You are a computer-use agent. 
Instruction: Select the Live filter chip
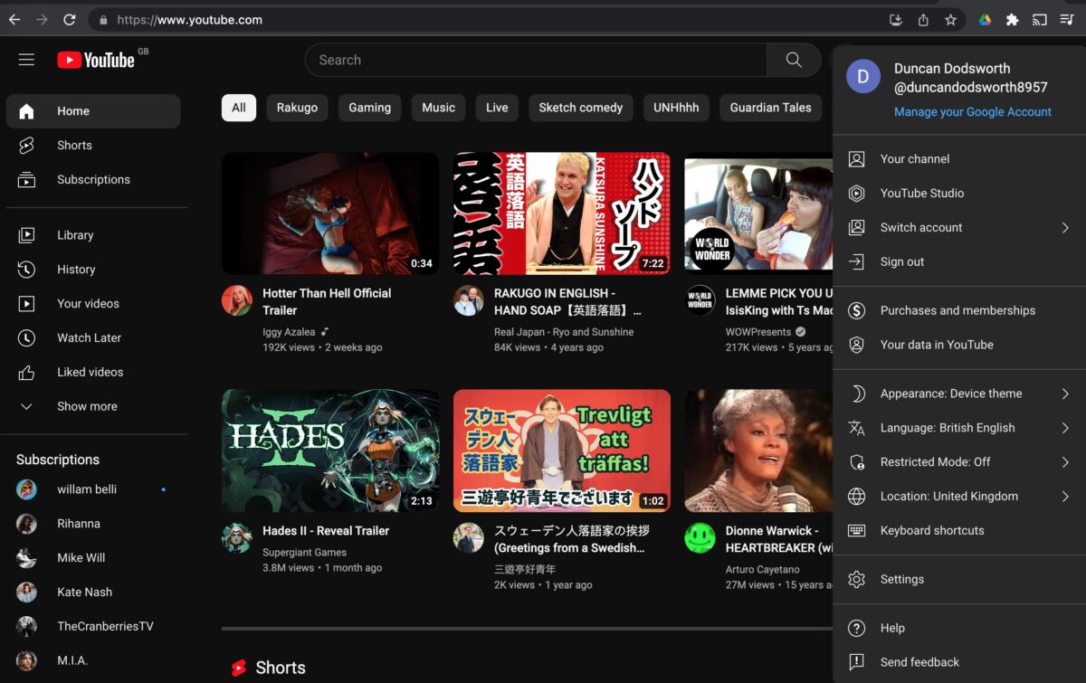(x=497, y=108)
